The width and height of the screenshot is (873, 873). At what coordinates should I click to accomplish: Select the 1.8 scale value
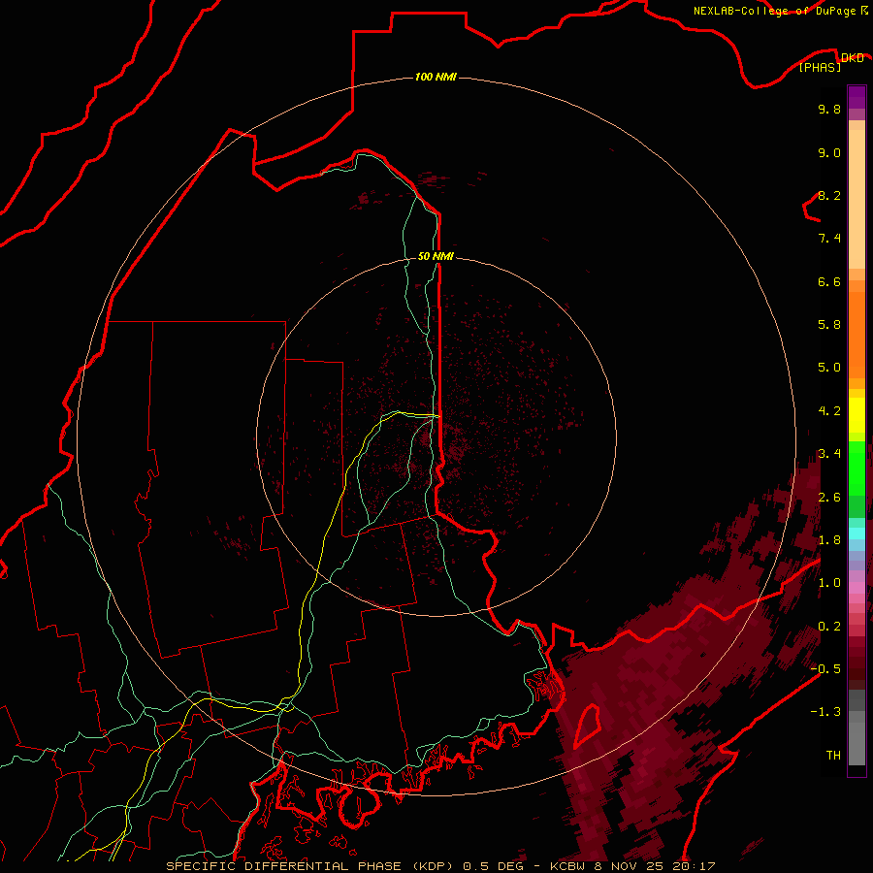click(x=829, y=540)
